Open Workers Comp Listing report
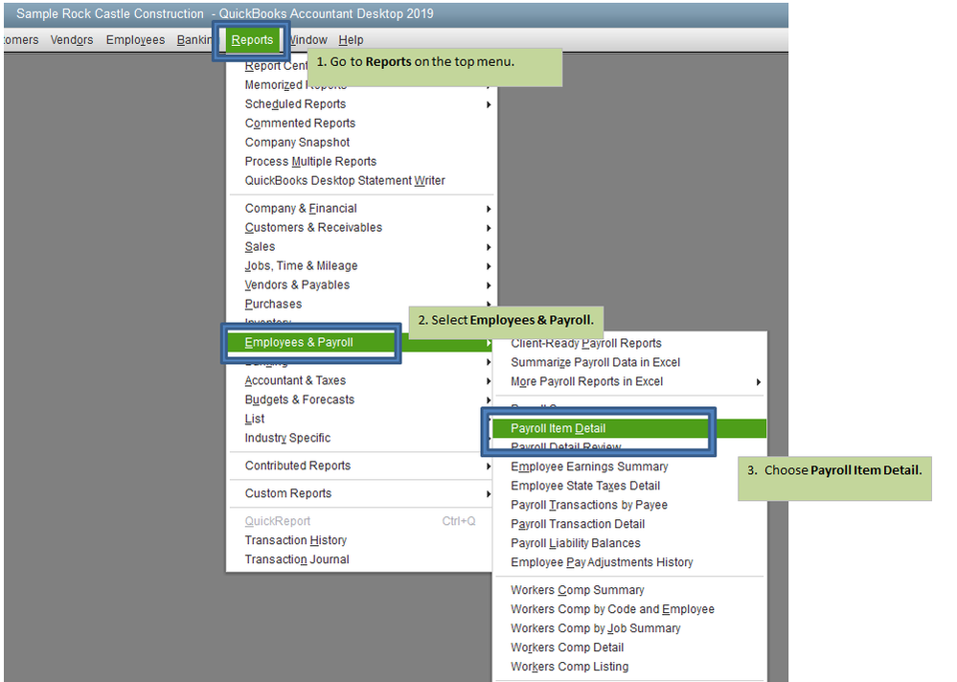The image size is (957, 682). pos(630,667)
